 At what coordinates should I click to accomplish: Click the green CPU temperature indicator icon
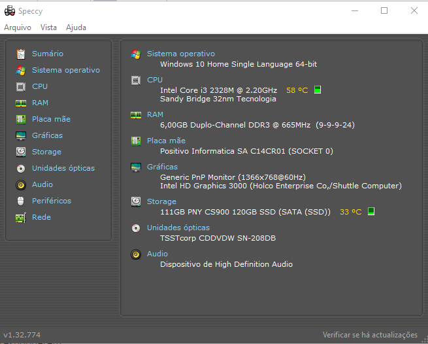point(317,90)
